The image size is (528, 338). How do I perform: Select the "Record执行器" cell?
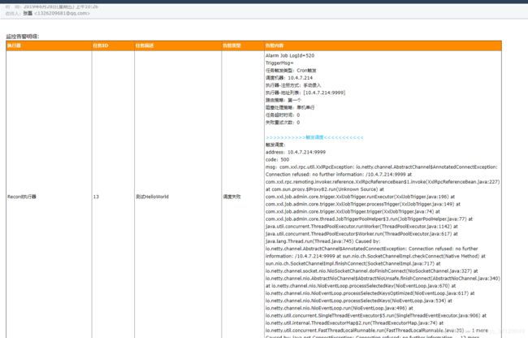(x=22, y=197)
